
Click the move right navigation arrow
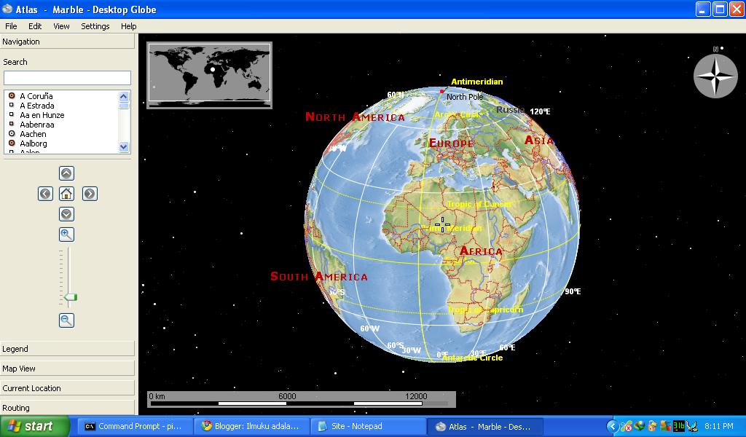click(x=90, y=194)
